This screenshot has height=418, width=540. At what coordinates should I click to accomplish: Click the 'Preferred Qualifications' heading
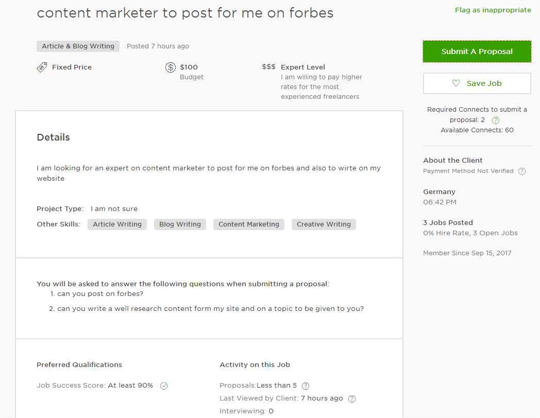(79, 364)
